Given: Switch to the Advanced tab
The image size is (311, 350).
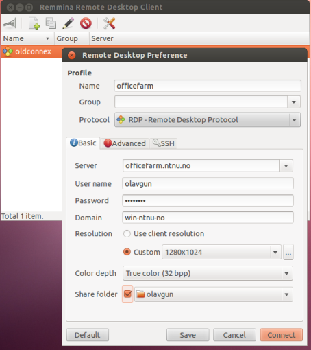Looking at the screenshot, I should click(125, 143).
